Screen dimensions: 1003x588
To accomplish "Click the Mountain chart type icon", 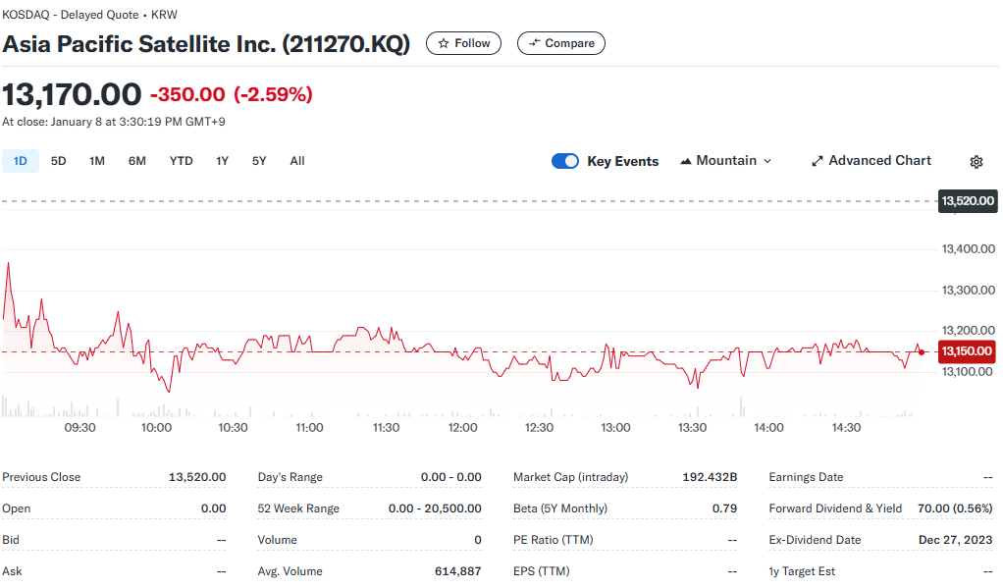I will click(x=686, y=161).
